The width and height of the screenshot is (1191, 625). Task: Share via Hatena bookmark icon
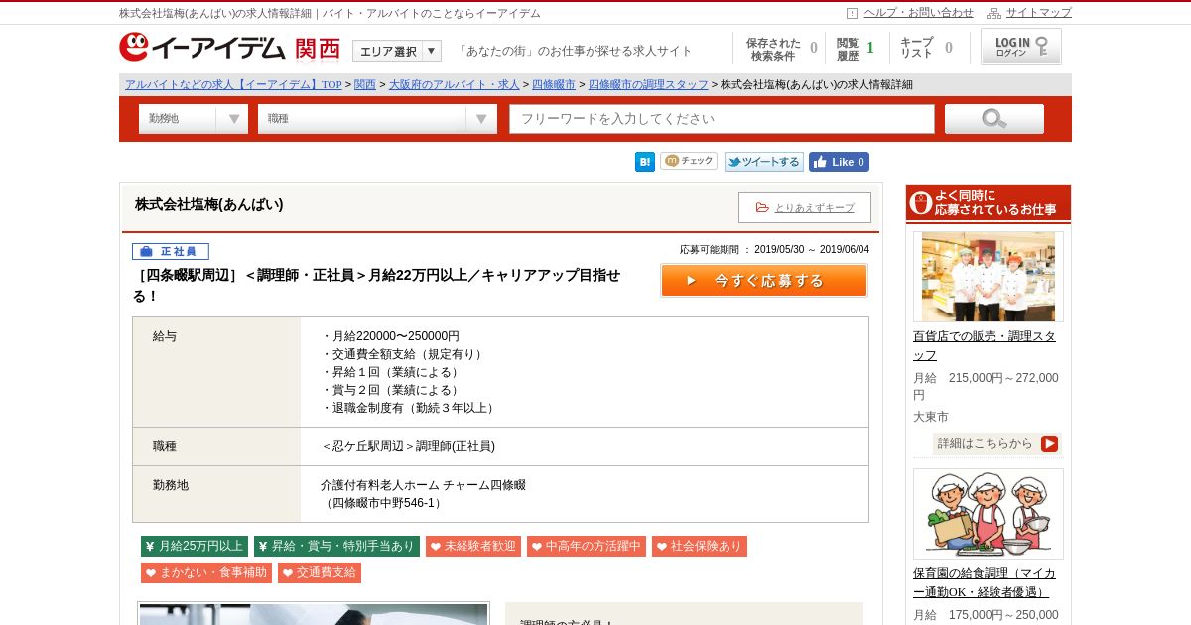click(x=645, y=162)
